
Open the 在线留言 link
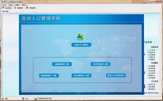(x=152, y=78)
